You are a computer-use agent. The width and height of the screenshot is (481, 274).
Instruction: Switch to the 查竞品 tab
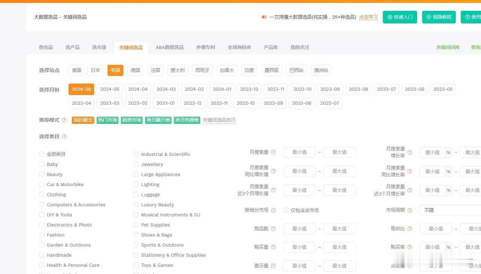pyautogui.click(x=46, y=47)
